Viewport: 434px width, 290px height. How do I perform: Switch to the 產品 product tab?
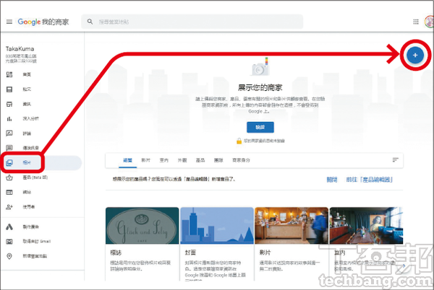coord(200,160)
